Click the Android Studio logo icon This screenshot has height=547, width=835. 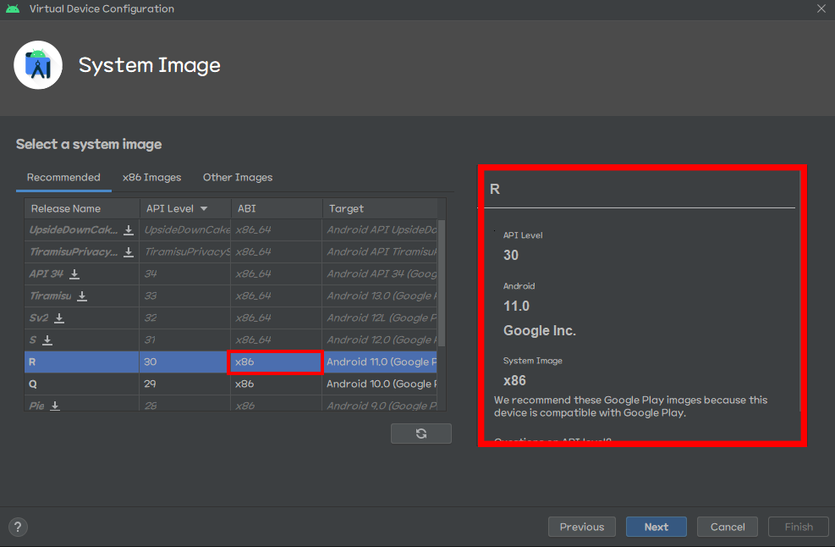click(38, 65)
